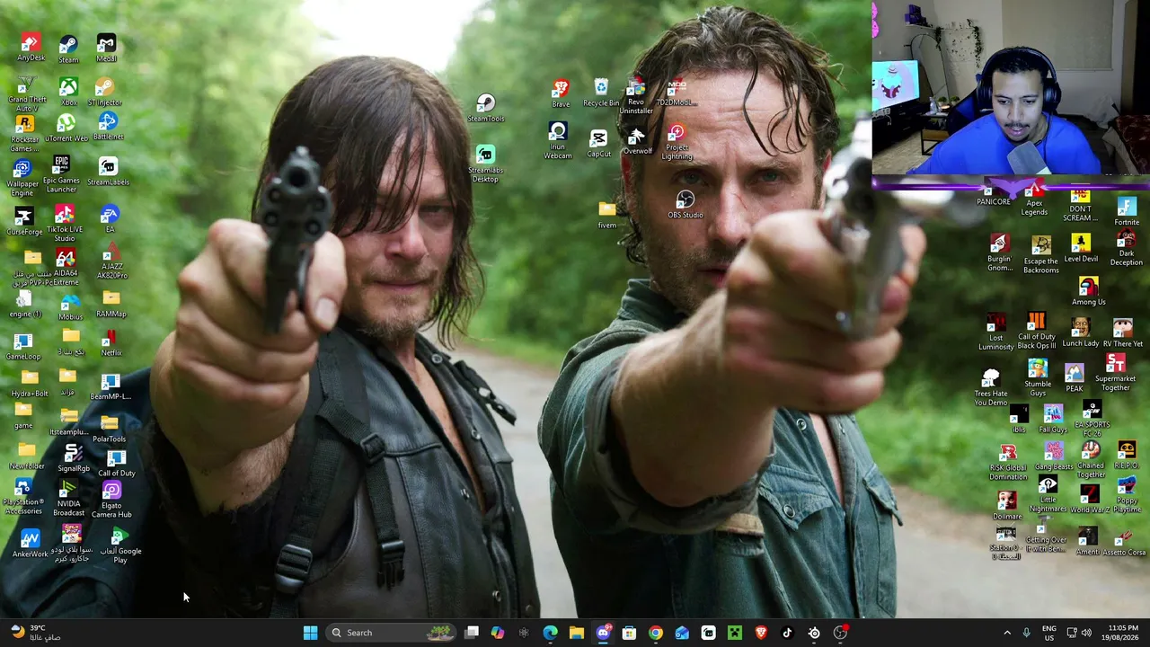Select the World War Z game icon
Screen dimensions: 1150x647
click(1089, 500)
